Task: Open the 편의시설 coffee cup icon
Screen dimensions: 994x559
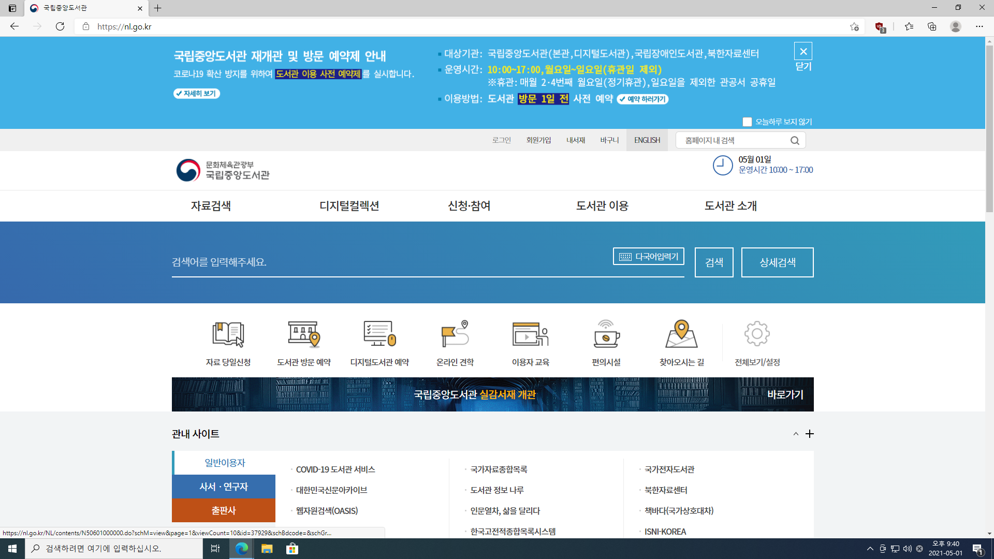Action: pyautogui.click(x=606, y=334)
